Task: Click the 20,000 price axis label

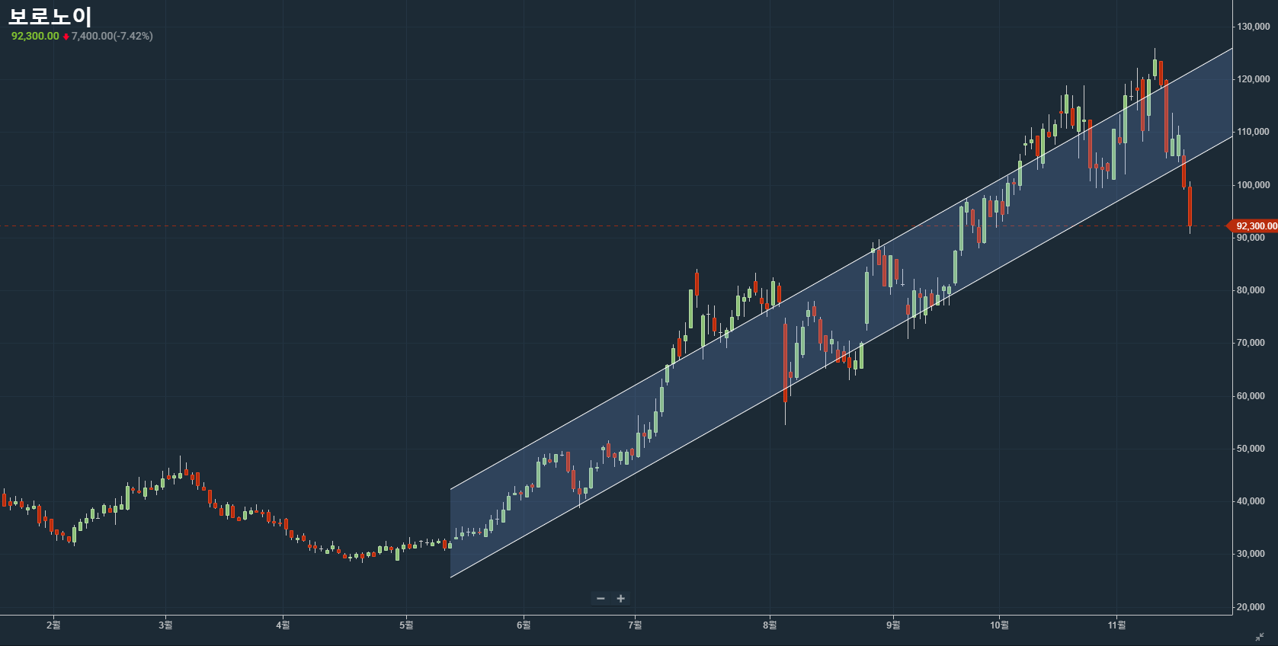Action: click(1251, 607)
